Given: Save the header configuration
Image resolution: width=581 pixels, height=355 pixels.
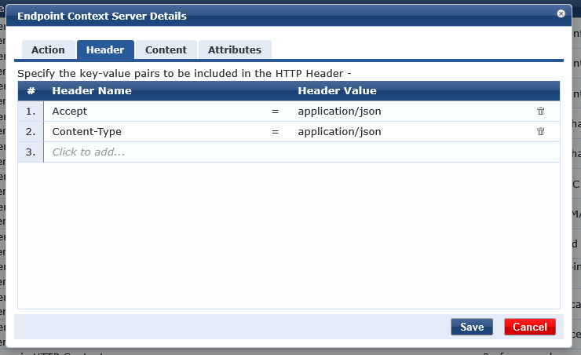Looking at the screenshot, I should (x=472, y=327).
